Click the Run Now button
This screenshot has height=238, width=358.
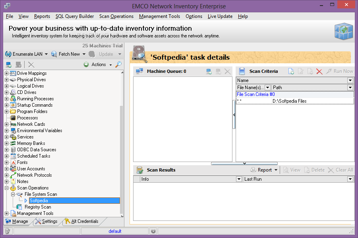coord(339,71)
